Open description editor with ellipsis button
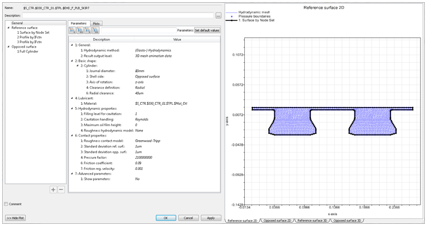 (x=218, y=16)
